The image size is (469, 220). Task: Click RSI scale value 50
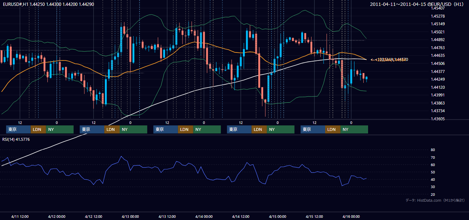pyautogui.click(x=433, y=172)
